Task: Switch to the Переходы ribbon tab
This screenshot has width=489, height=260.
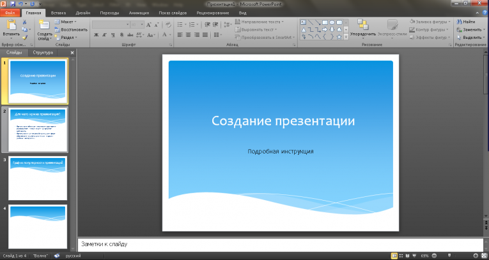Action: [109, 13]
